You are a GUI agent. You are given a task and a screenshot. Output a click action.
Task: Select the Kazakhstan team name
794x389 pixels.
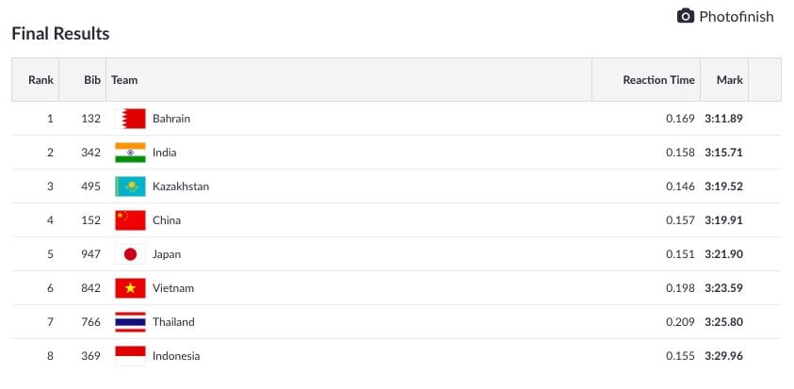click(181, 186)
